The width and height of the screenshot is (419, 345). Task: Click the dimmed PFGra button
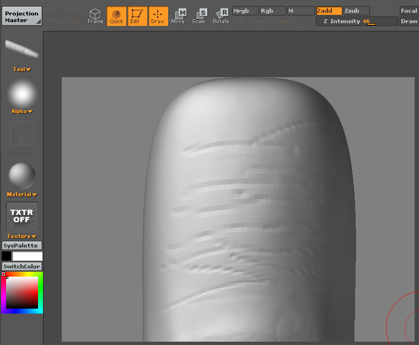click(x=74, y=11)
